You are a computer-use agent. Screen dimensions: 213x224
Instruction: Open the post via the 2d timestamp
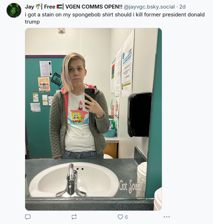(182, 7)
